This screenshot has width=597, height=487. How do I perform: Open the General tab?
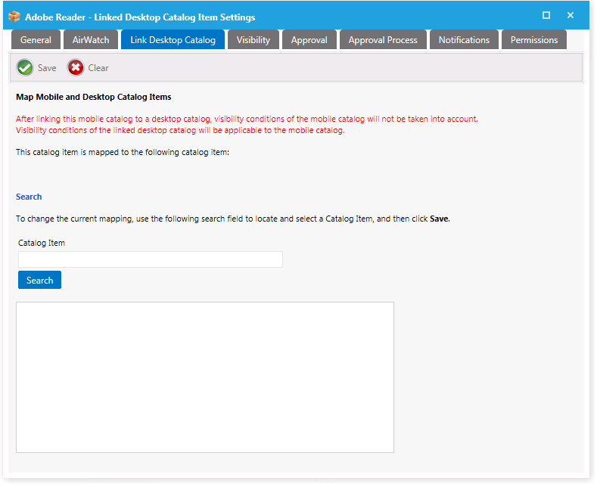click(36, 40)
